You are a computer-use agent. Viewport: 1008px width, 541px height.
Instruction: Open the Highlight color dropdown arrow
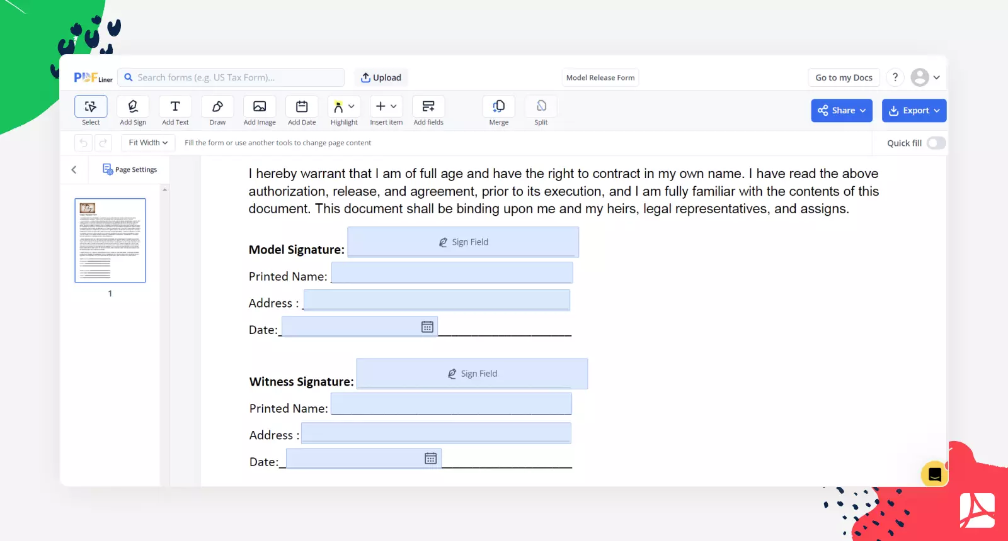tap(352, 106)
